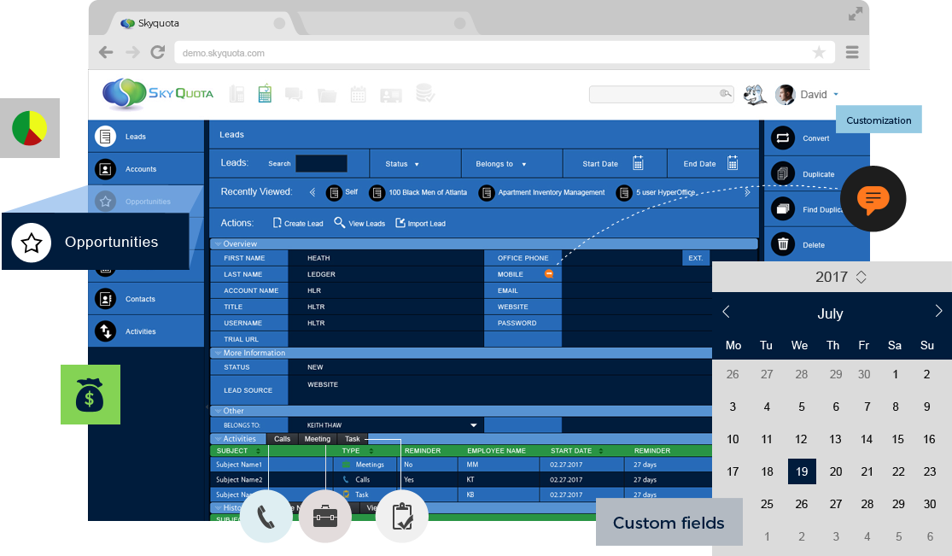Open Start Date calendar picker icon
This screenshot has width=952, height=556.
coord(638,164)
